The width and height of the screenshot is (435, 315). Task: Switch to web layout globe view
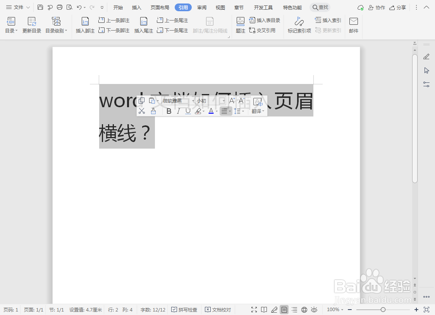(x=304, y=310)
